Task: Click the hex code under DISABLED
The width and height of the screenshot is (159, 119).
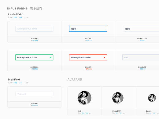Action: click(142, 69)
